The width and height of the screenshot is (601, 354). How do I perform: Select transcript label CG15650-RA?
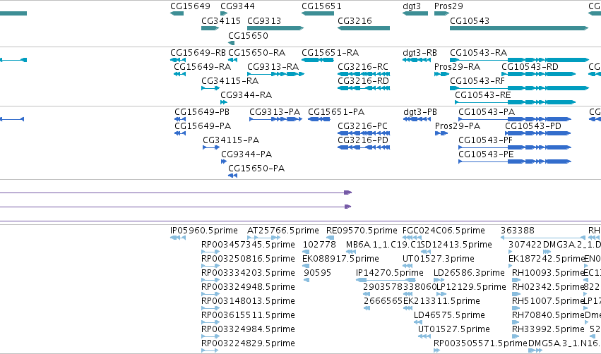256,52
